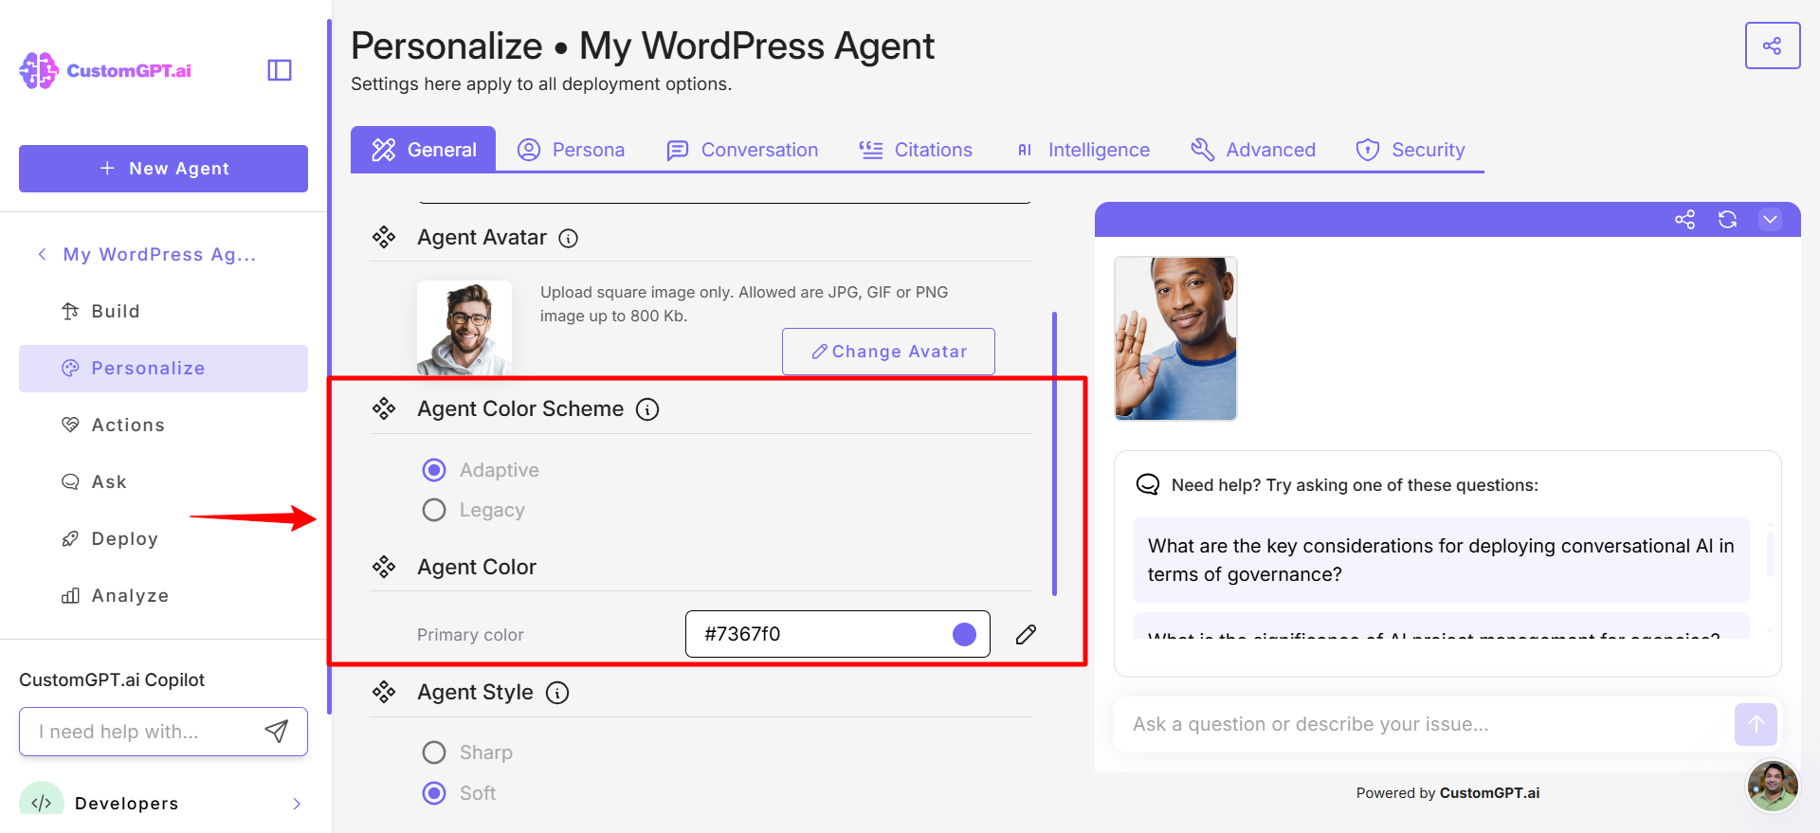The height and width of the screenshot is (833, 1820).
Task: Select Legacy color scheme radio
Action: pyautogui.click(x=434, y=510)
